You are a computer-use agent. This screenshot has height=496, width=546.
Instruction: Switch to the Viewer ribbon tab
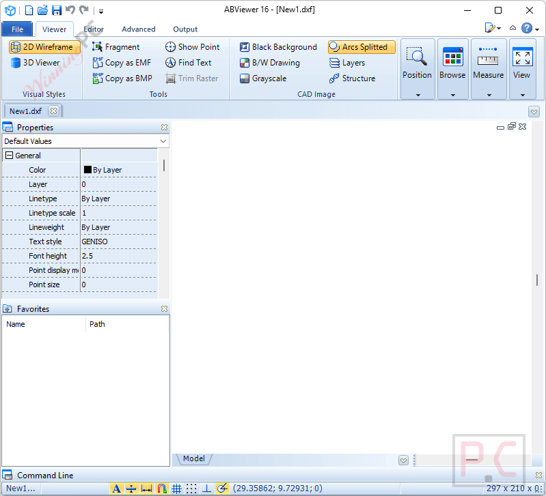(54, 29)
